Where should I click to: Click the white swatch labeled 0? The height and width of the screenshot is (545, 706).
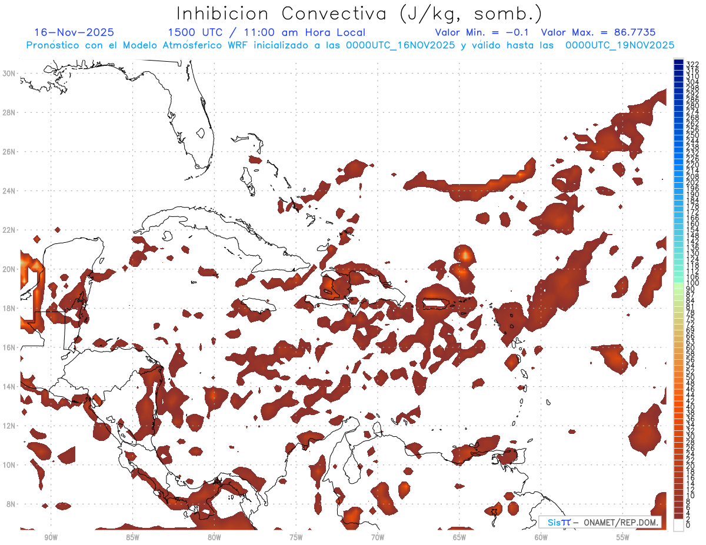tap(678, 524)
